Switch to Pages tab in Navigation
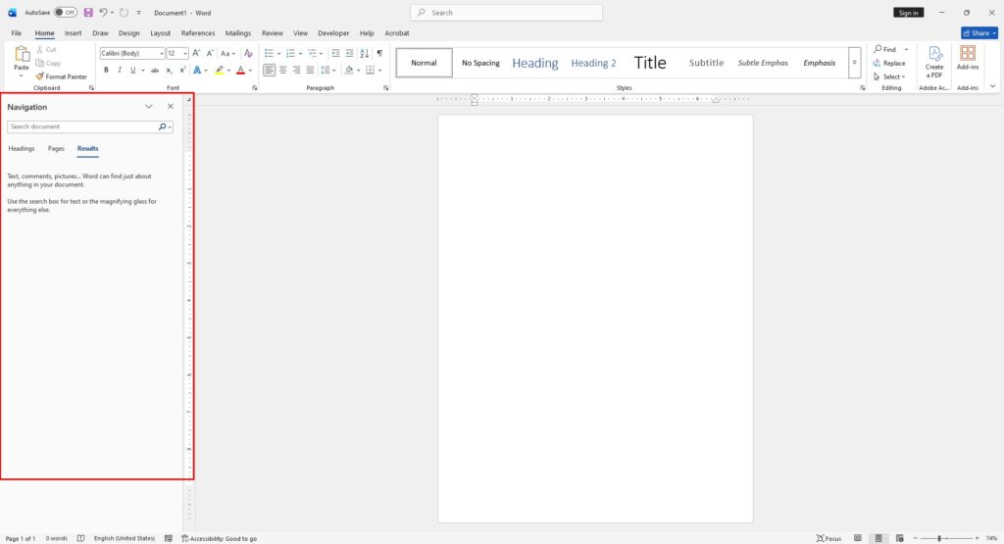 pos(56,148)
